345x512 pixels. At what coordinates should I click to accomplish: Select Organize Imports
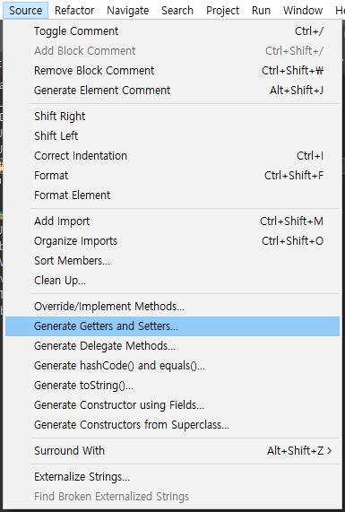coord(172,241)
